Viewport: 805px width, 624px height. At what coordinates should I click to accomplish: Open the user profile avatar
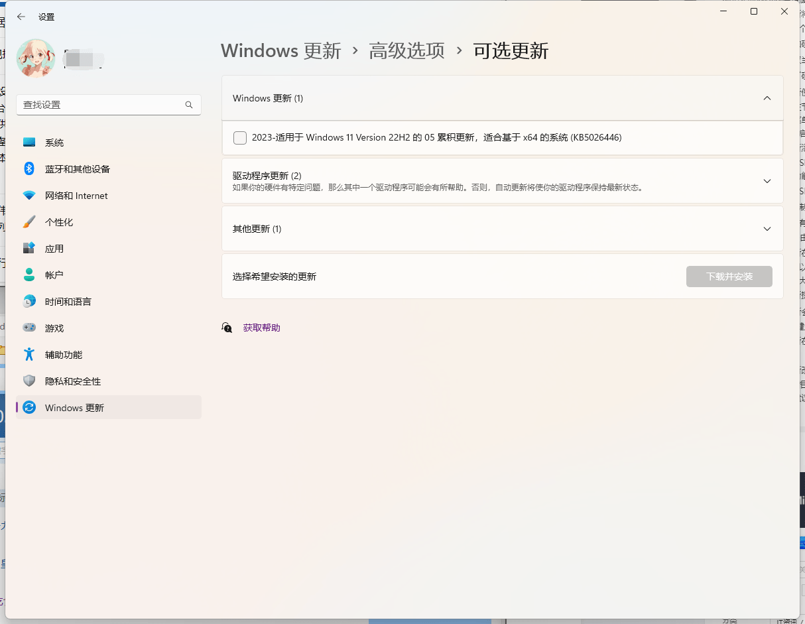[x=36, y=58]
